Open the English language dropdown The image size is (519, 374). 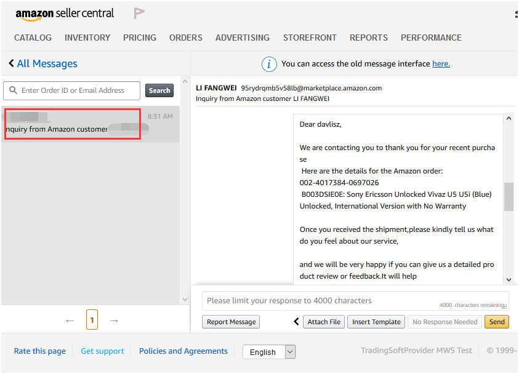(269, 352)
